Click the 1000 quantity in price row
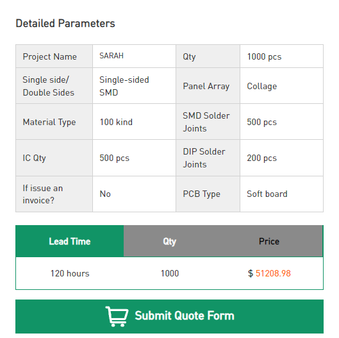The height and width of the screenshot is (338, 339). pyautogui.click(x=170, y=273)
